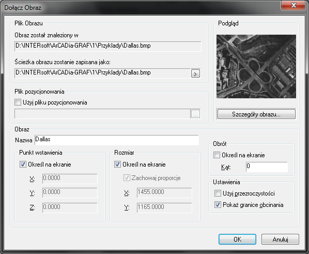Screen dimensions: 309x254
Task: Toggle Zachowaj proporcje checkbox
Action: point(127,178)
